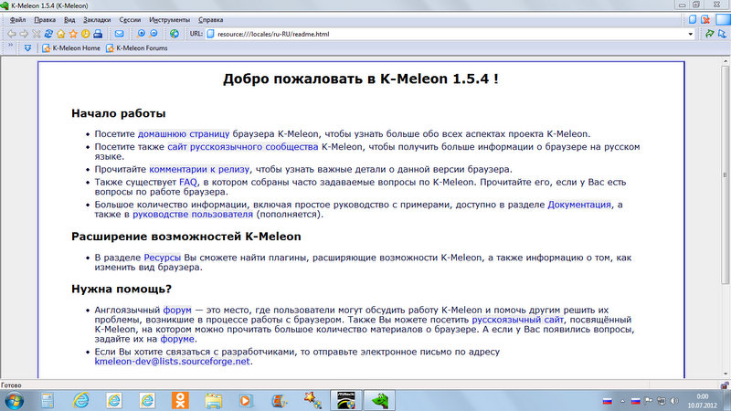Open the home page via house icon
Screen dimensions: 731x411
61,34
